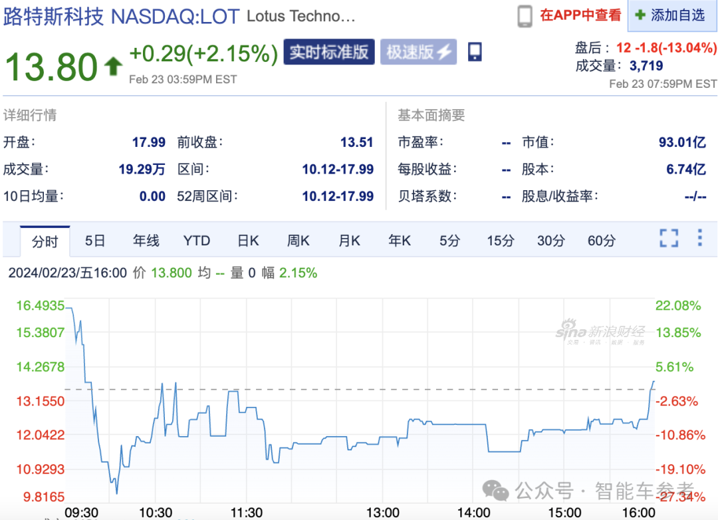Select the 实时标准版 button
This screenshot has width=718, height=520.
[x=329, y=52]
